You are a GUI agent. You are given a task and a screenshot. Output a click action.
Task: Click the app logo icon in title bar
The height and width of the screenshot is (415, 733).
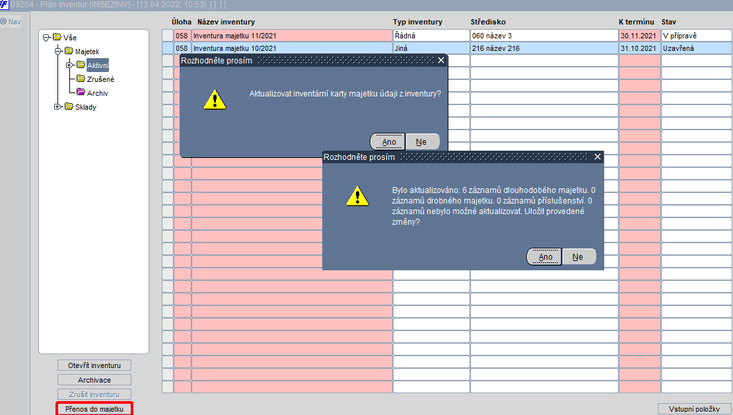tap(4, 4)
